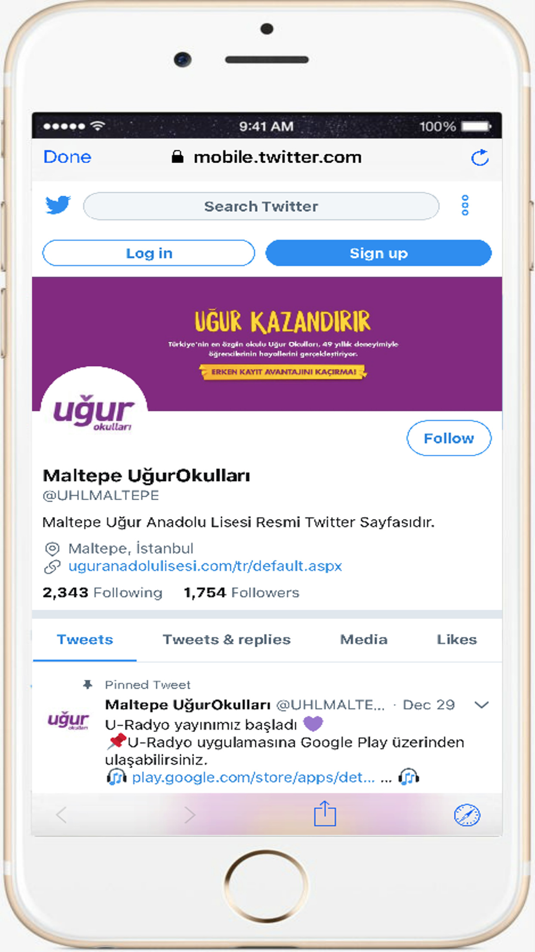The image size is (535, 952).
Task: Click the Sign up button
Action: (x=378, y=253)
